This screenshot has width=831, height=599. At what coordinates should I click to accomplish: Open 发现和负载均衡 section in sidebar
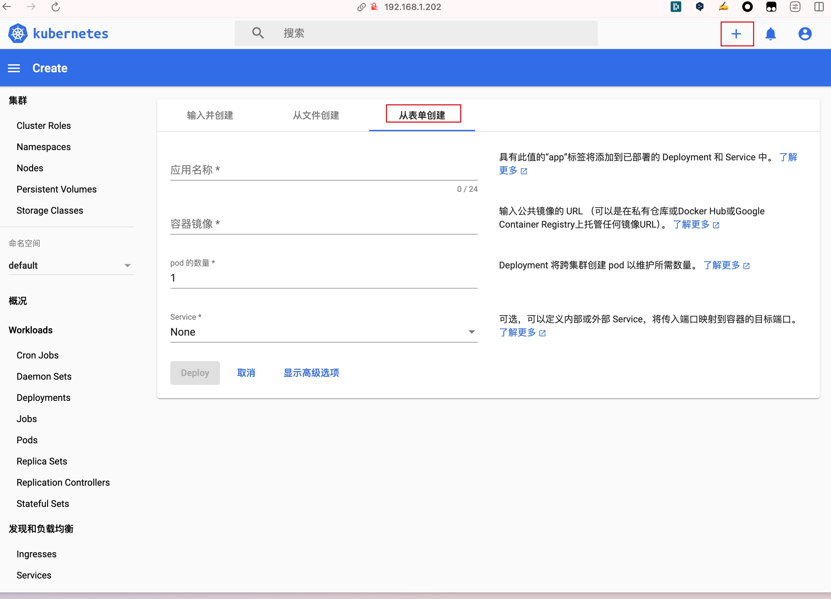[x=41, y=529]
